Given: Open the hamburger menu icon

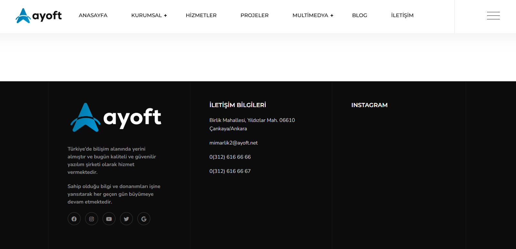Looking at the screenshot, I should pos(493,15).
